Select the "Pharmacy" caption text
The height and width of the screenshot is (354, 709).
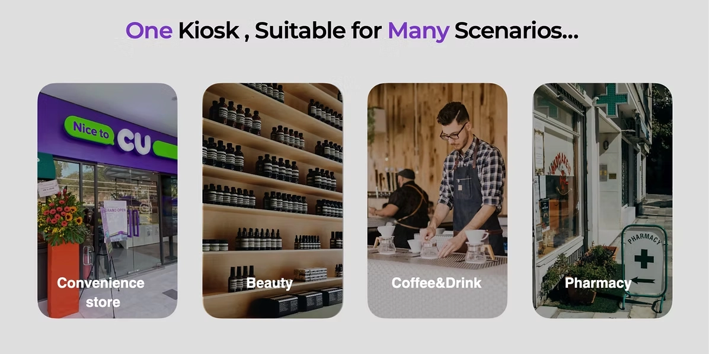point(598,284)
